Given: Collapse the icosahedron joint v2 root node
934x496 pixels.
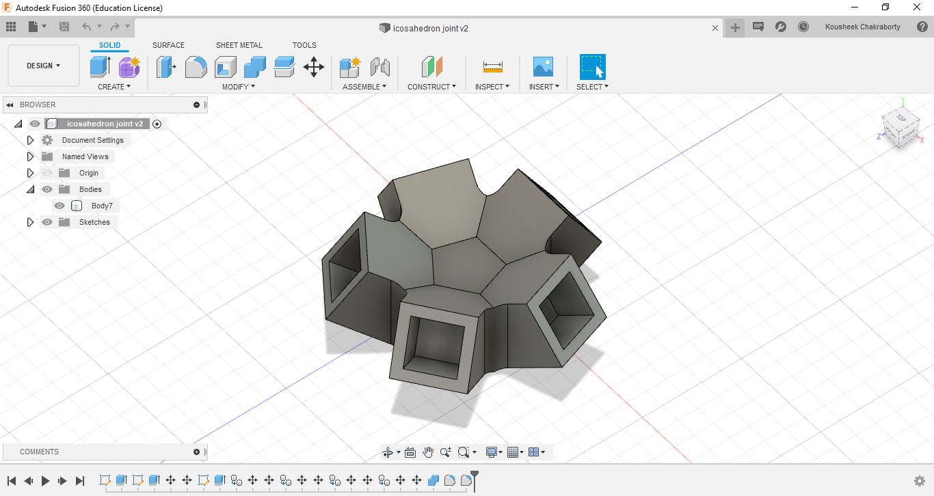Looking at the screenshot, I should pos(18,124).
